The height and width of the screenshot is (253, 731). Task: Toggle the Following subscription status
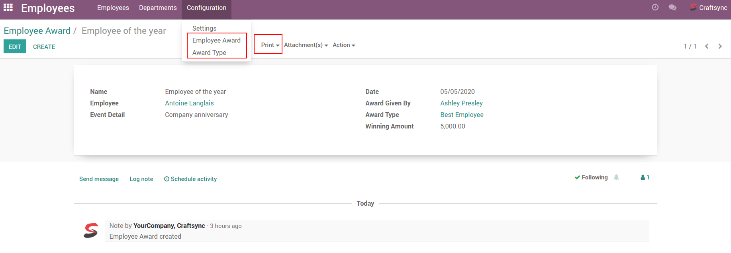click(591, 177)
